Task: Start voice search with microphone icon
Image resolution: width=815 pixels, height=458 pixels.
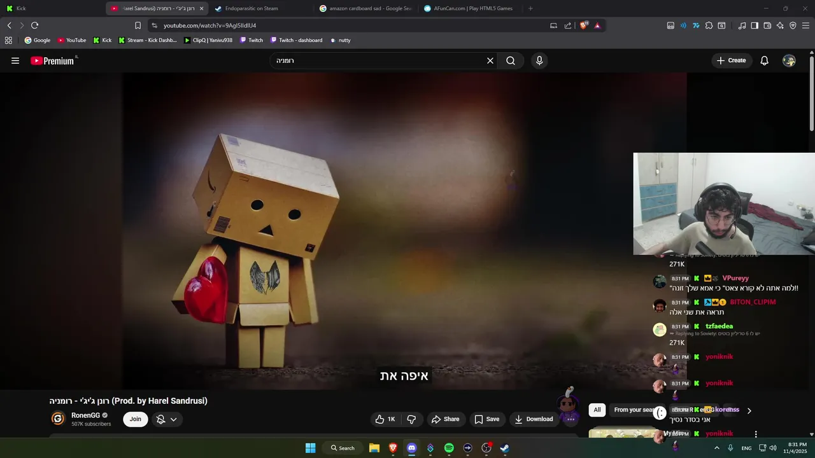Action: (x=539, y=60)
